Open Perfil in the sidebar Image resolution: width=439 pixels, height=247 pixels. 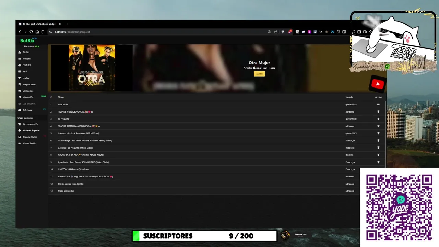(x=25, y=72)
